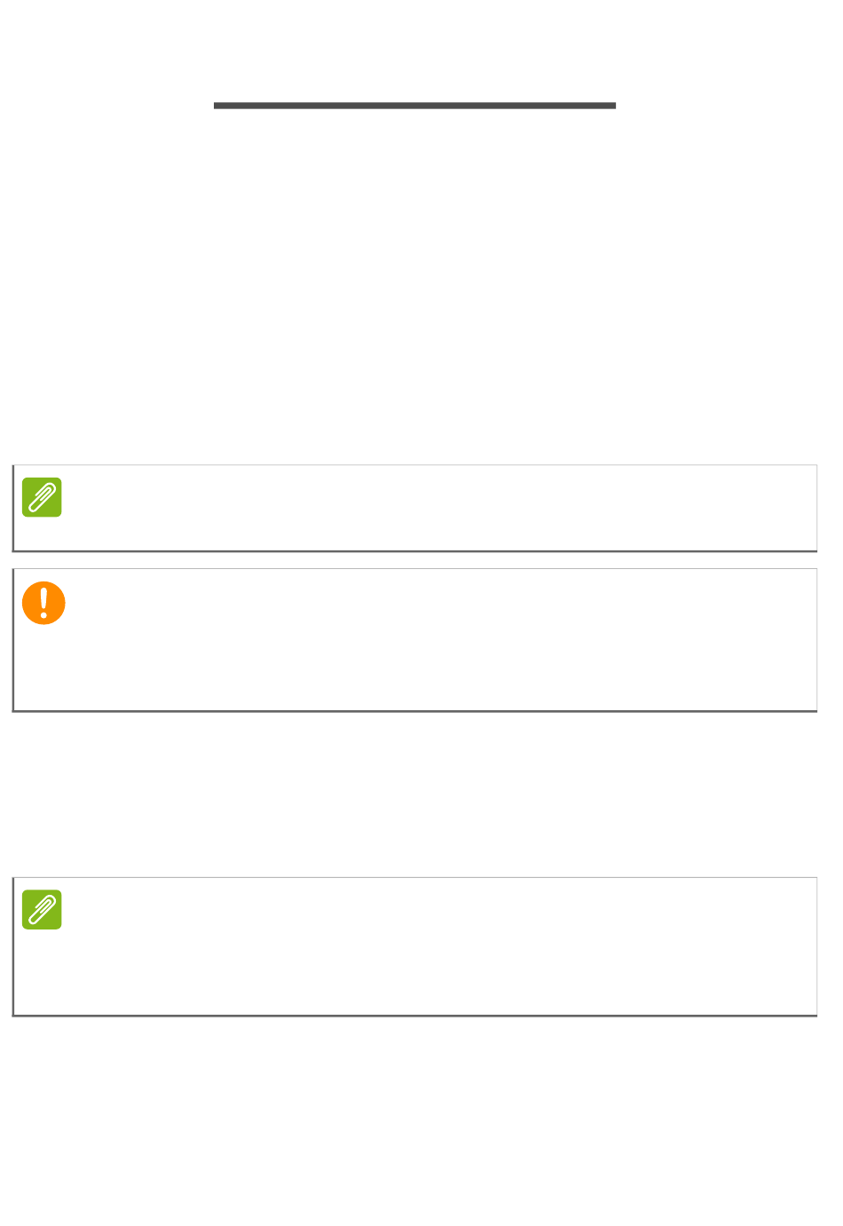This screenshot has height=1226, width=843.
Task: Click the dark horizontal rule at the top
Action: click(x=414, y=106)
